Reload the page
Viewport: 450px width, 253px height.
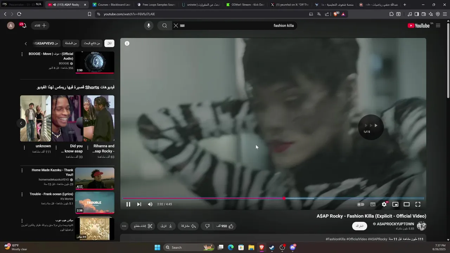(19, 14)
